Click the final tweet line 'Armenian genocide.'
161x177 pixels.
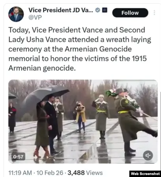pyautogui.click(x=42, y=68)
